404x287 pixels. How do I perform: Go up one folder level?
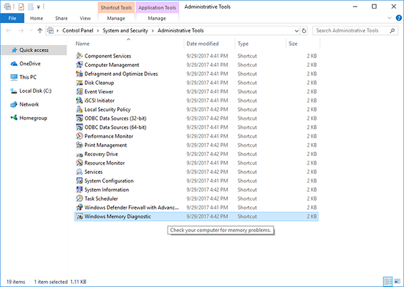click(40, 30)
